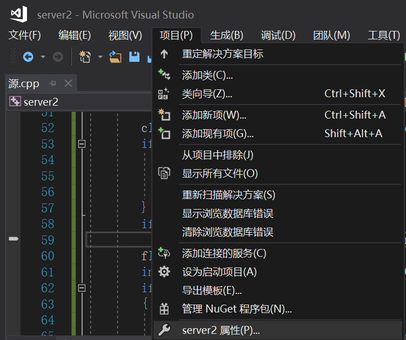Click the add existing item icon
This screenshot has width=406, height=340.
click(164, 133)
